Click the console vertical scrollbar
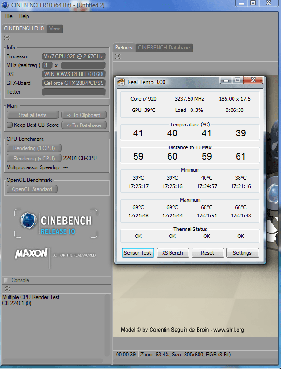The height and width of the screenshot is (369, 281). (107, 325)
